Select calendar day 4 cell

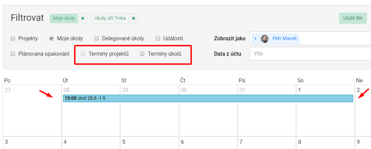[91, 143]
